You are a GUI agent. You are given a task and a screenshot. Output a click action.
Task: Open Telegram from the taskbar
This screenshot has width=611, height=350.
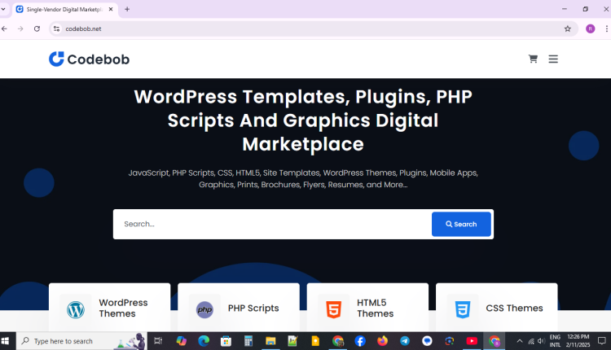405,341
